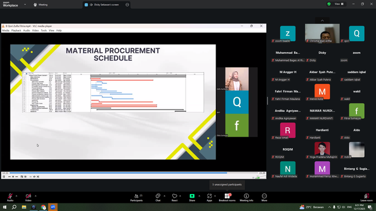Open the weather widget 29°C Berawan
The width and height of the screenshot is (376, 211).
[311, 207]
